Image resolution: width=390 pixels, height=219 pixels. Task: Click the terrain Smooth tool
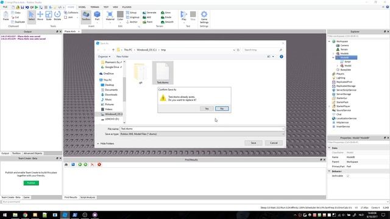coord(167,22)
